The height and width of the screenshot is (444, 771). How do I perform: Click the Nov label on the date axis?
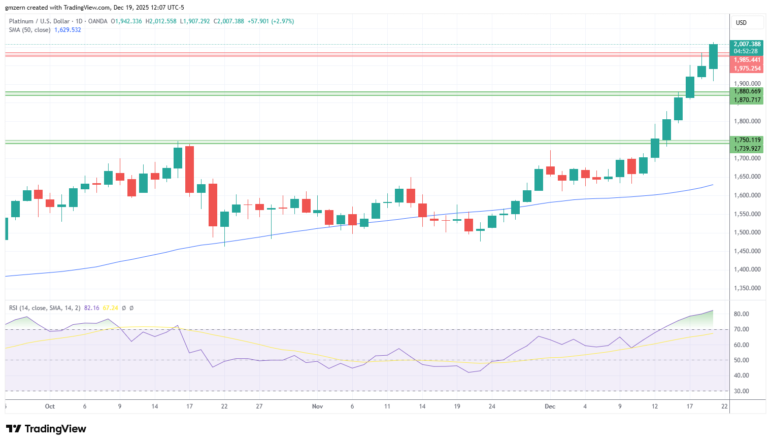(317, 406)
